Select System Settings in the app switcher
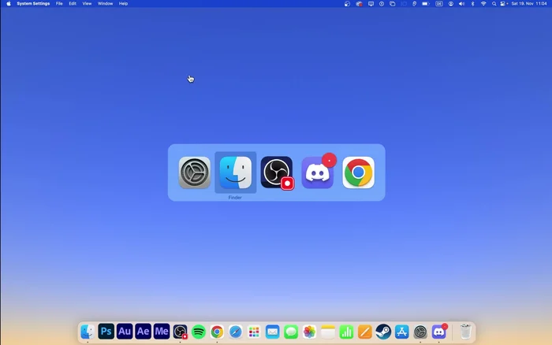This screenshot has width=552, height=345. click(x=194, y=172)
